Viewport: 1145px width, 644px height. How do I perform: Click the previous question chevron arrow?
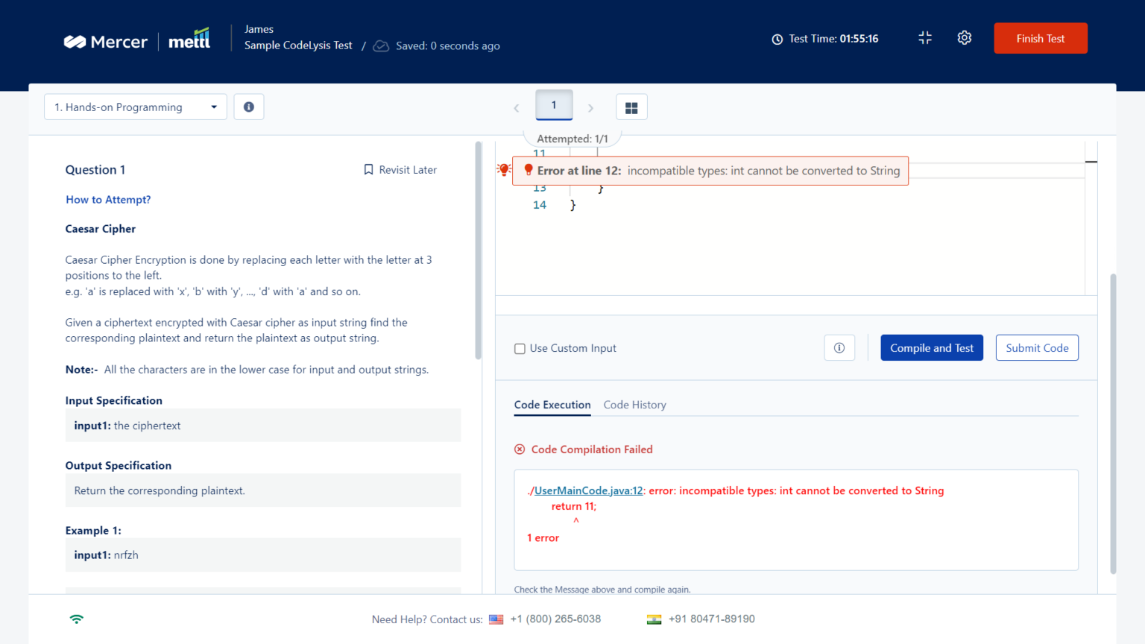[x=517, y=107]
